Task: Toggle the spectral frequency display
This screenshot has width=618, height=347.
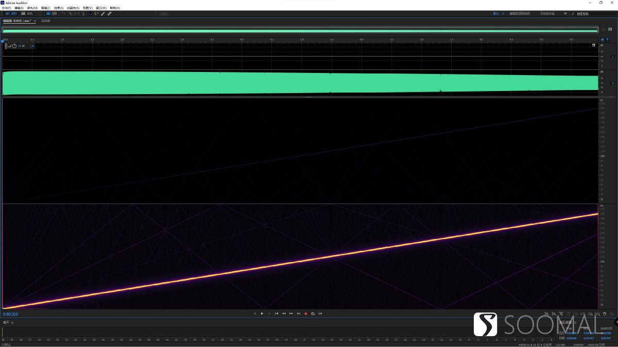Action: click(x=48, y=13)
